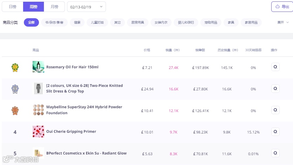Open Rosemary Oil For Hair 150ml link
The image size is (293, 165).
[x=72, y=67]
